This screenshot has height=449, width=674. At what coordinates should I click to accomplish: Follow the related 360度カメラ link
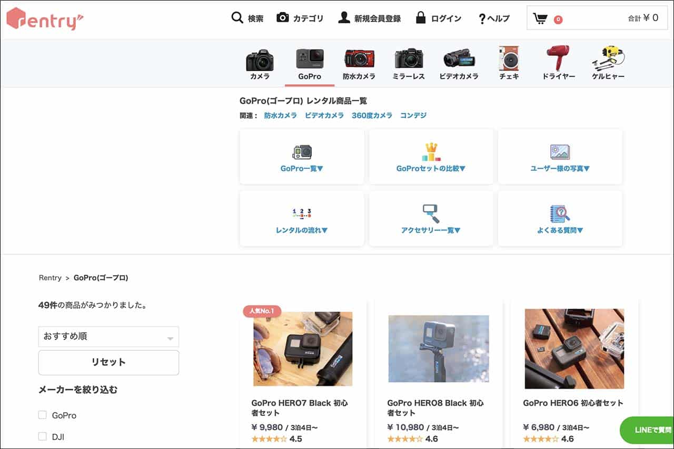(372, 115)
